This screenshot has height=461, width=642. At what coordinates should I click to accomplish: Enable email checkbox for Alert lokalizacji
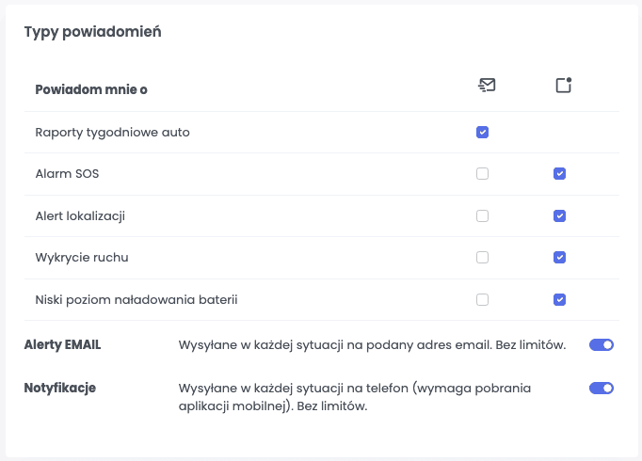coord(482,215)
